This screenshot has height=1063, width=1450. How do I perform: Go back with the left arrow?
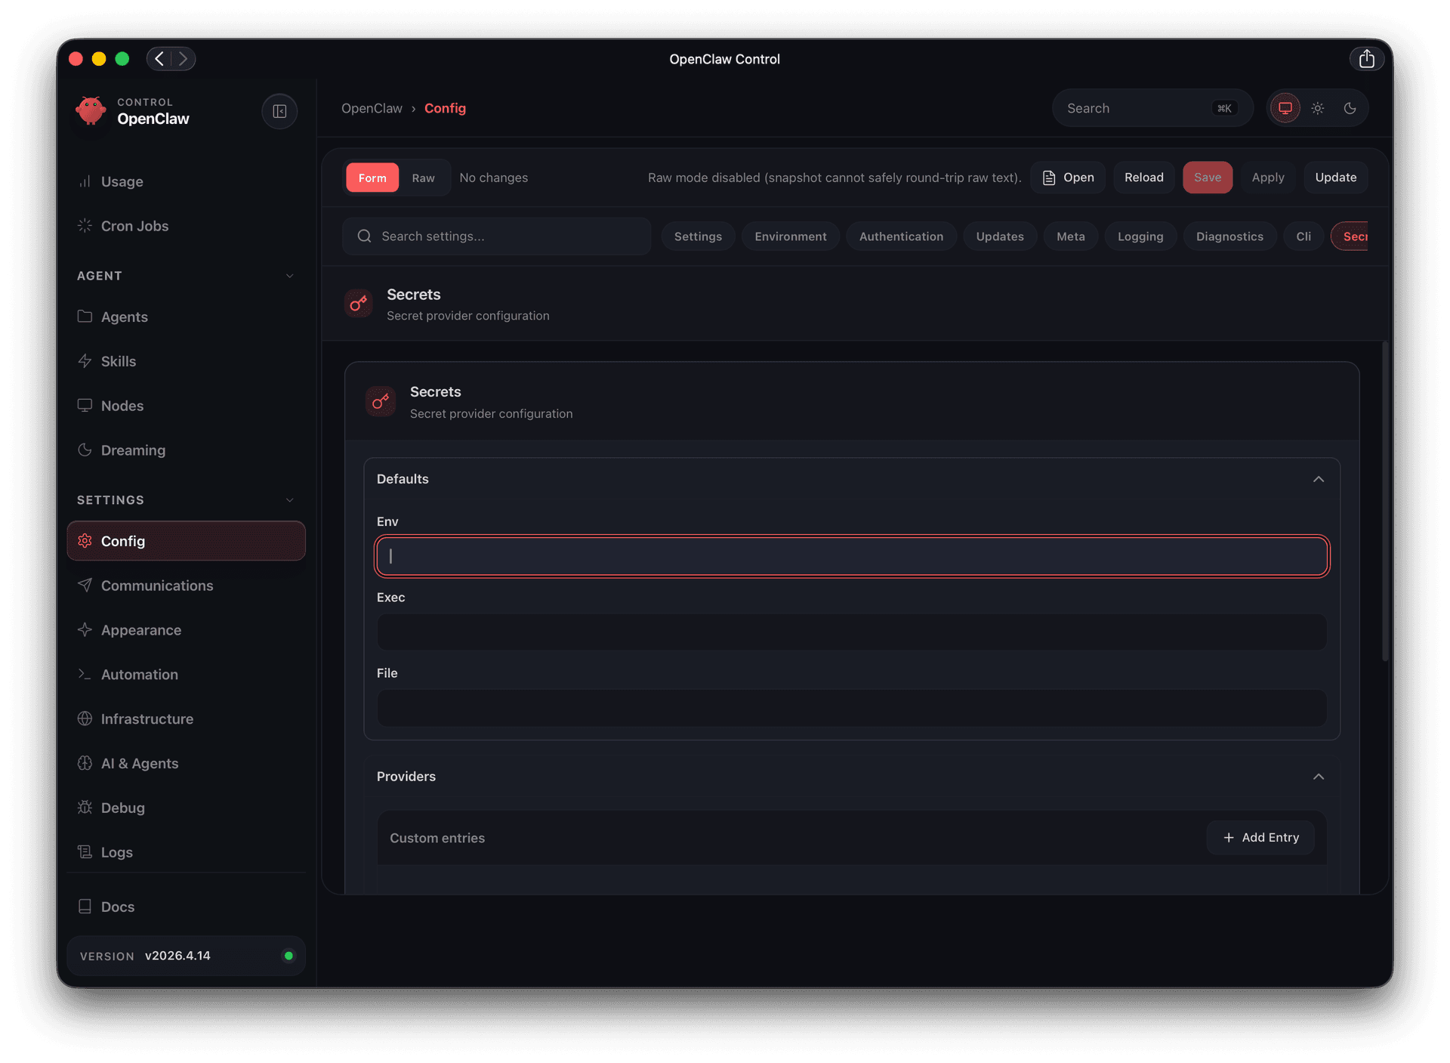(159, 58)
